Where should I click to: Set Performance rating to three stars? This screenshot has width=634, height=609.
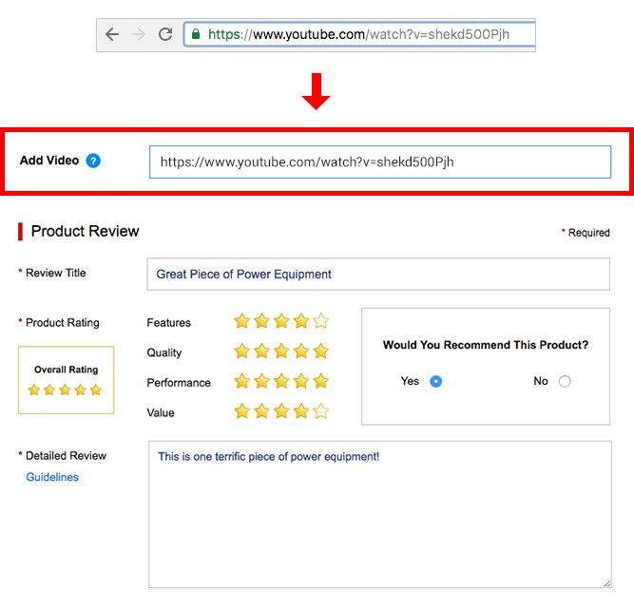point(281,381)
